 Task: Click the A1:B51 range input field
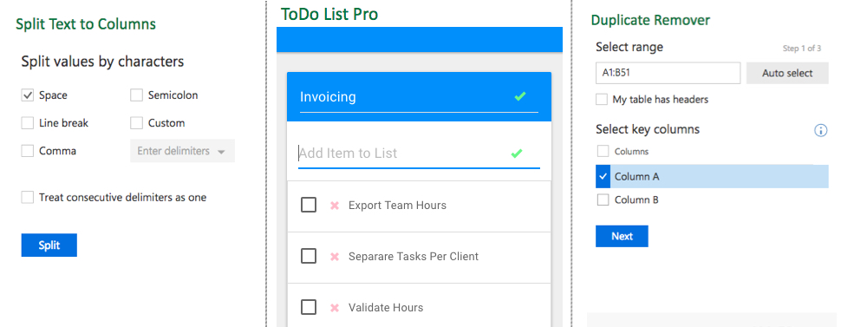tap(668, 73)
